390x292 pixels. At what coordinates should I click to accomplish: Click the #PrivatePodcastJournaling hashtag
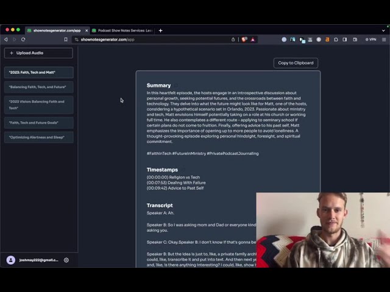click(x=233, y=153)
